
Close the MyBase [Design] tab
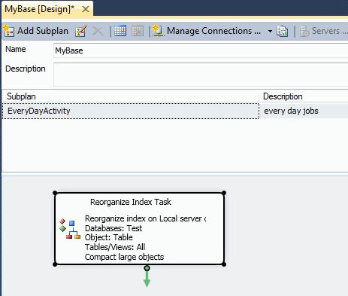[86, 9]
